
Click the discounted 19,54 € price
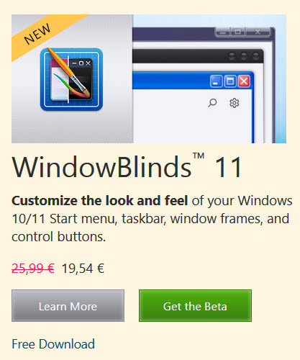coord(83,269)
